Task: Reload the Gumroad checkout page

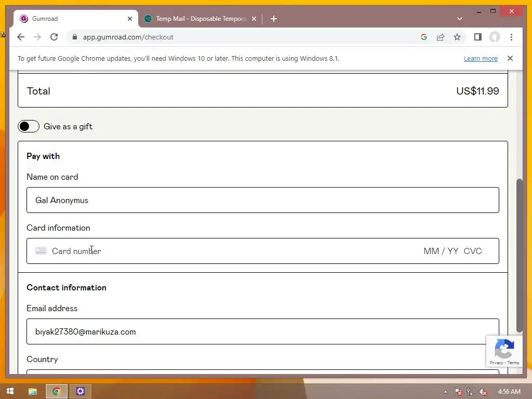Action: click(54, 37)
